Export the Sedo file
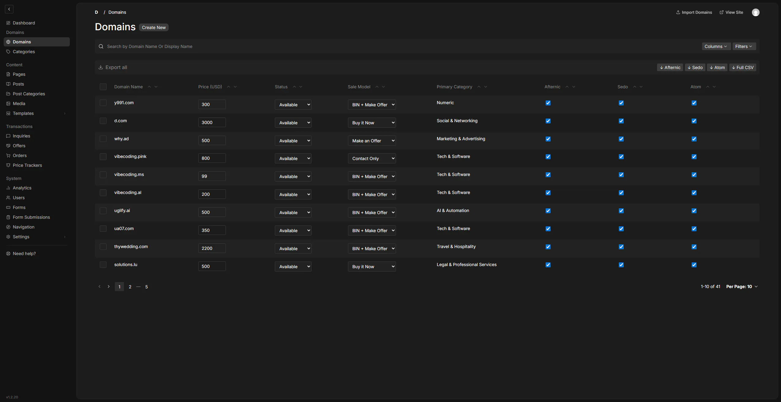The image size is (781, 402). tap(695, 68)
